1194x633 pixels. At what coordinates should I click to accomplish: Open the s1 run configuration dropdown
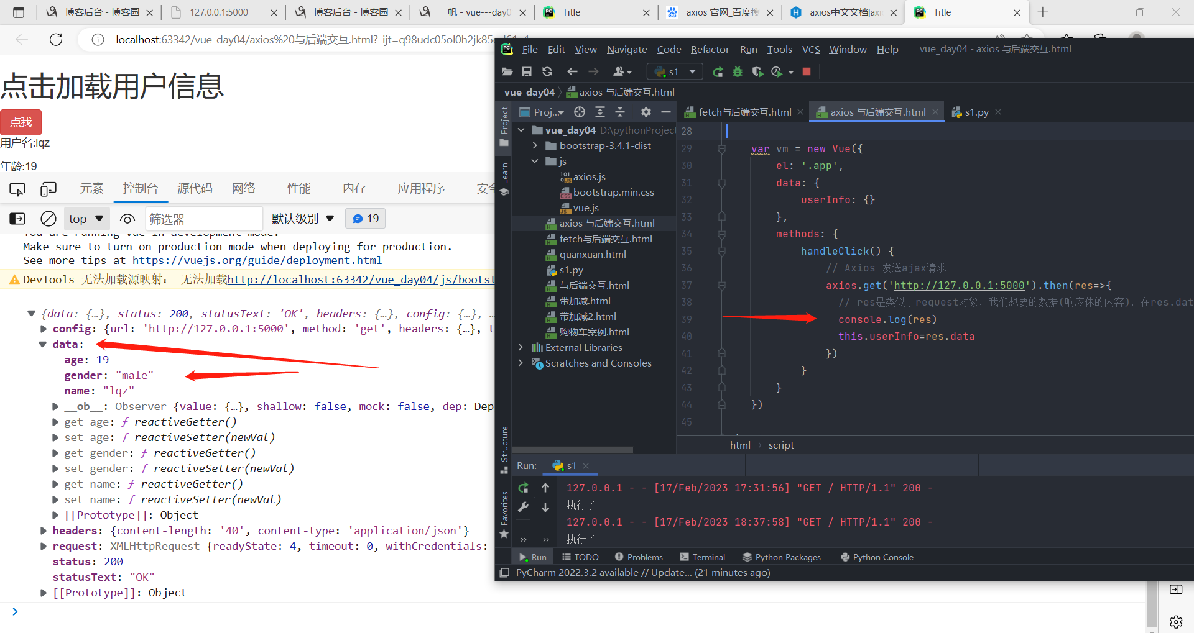(x=675, y=72)
